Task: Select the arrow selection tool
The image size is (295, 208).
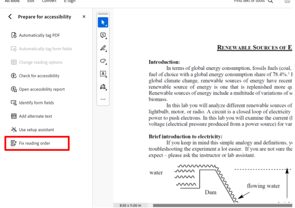Action: click(x=103, y=23)
